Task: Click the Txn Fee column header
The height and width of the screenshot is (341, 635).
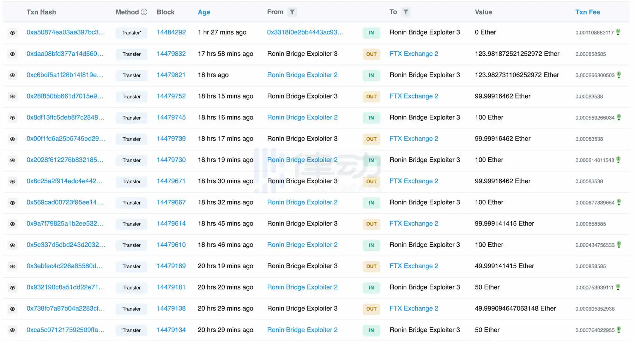Action: pos(587,12)
